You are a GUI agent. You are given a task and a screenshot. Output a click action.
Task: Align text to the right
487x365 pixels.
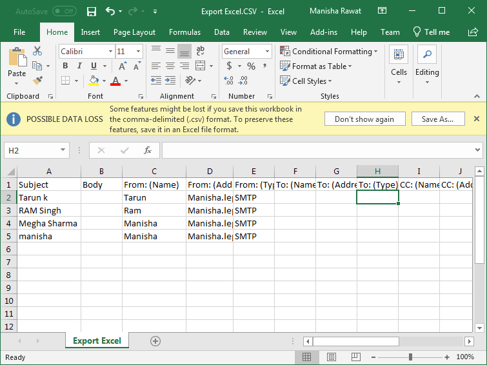click(184, 66)
